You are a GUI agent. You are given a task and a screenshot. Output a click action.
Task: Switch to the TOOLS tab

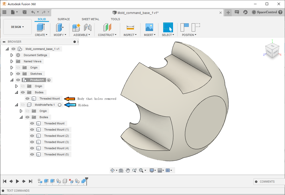[x=115, y=19]
